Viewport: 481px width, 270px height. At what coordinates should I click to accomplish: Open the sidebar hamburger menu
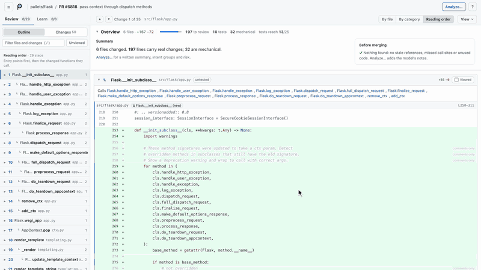[8, 7]
